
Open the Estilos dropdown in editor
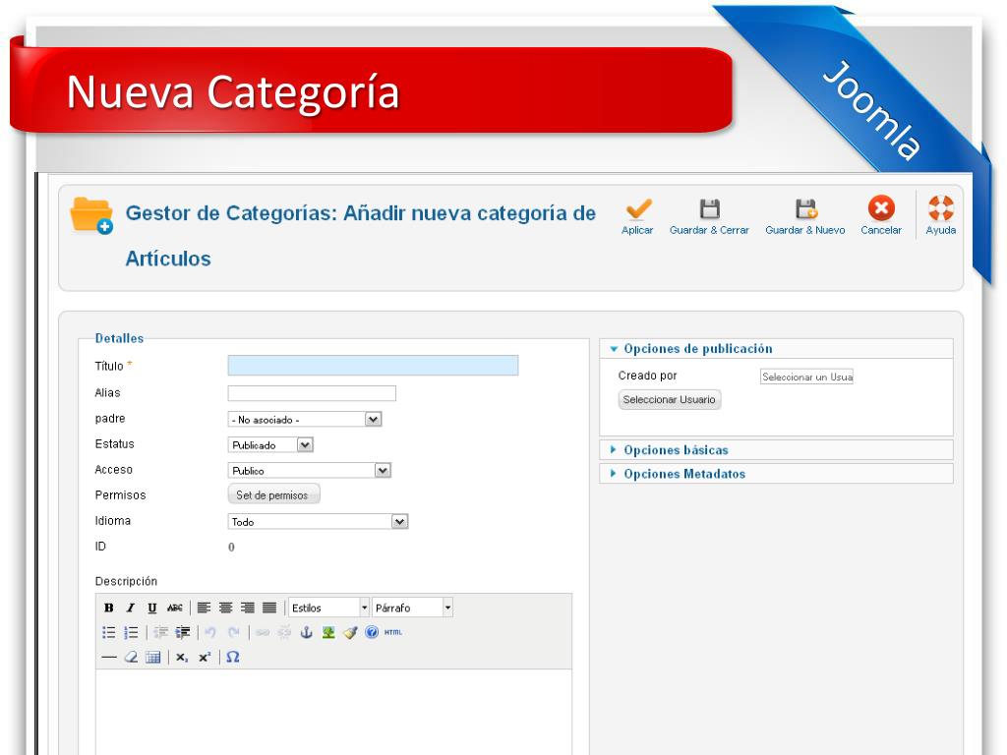click(328, 608)
